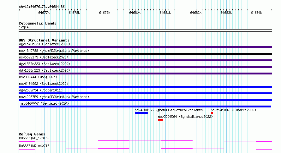Click the 64684k ruler tick label
This screenshot has height=153, width=281.
coord(256,13)
